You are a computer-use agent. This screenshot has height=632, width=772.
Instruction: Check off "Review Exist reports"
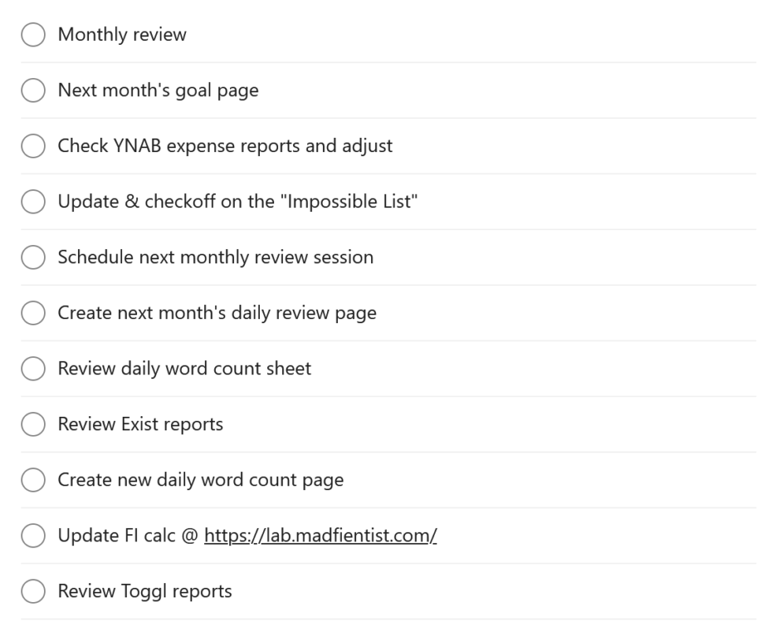point(32,424)
